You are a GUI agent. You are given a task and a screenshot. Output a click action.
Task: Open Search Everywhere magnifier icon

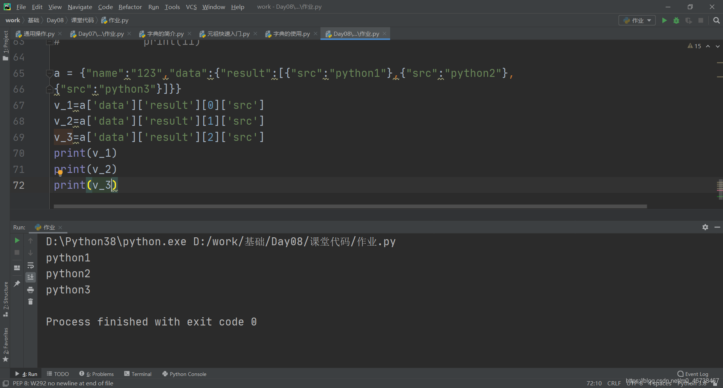[x=717, y=20]
